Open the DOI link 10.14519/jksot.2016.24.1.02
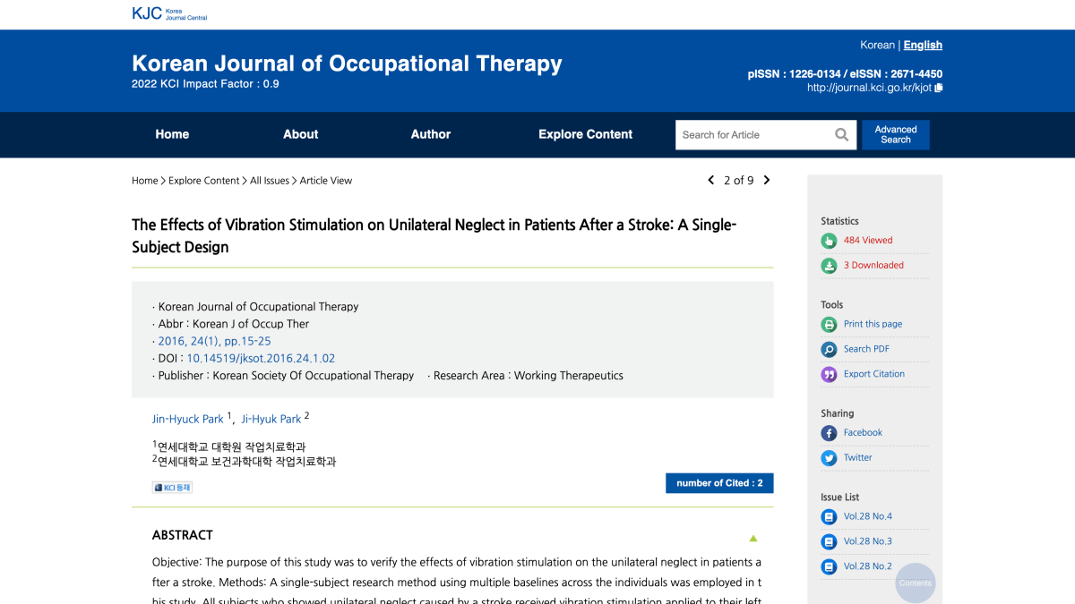Viewport: 1075px width, 604px height. (261, 359)
